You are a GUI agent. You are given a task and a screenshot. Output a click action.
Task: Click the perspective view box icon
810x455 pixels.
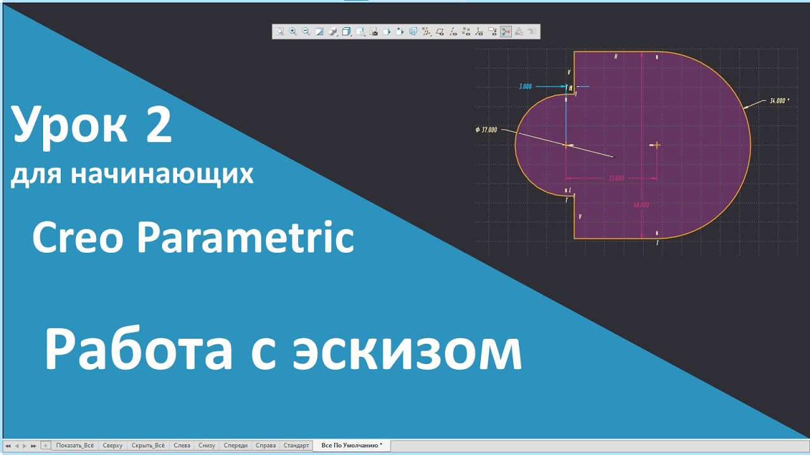[413, 31]
